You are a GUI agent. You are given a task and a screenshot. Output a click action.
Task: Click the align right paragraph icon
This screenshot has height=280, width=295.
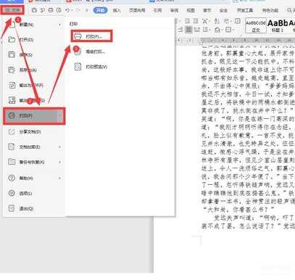click(x=180, y=30)
